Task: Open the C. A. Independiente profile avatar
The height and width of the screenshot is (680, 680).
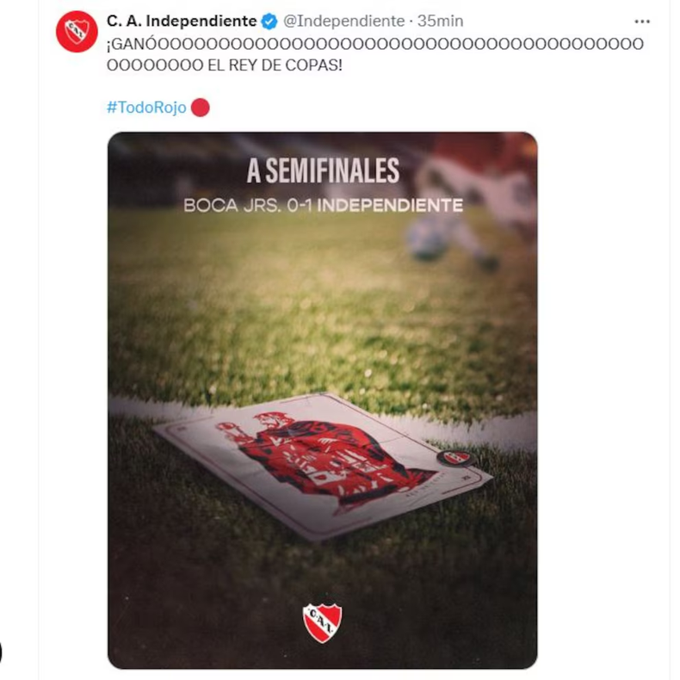Action: coord(77,32)
